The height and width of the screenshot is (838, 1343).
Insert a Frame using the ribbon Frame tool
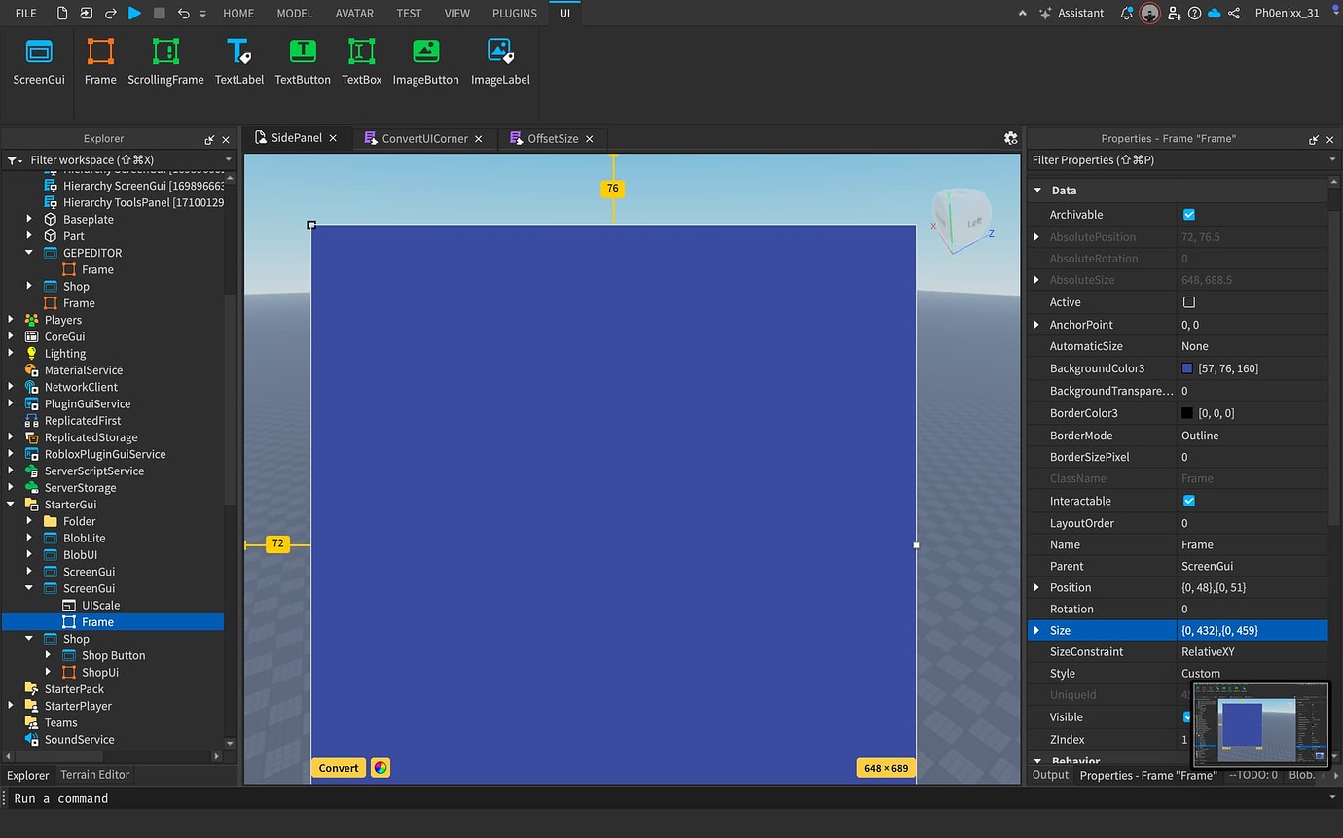point(100,62)
